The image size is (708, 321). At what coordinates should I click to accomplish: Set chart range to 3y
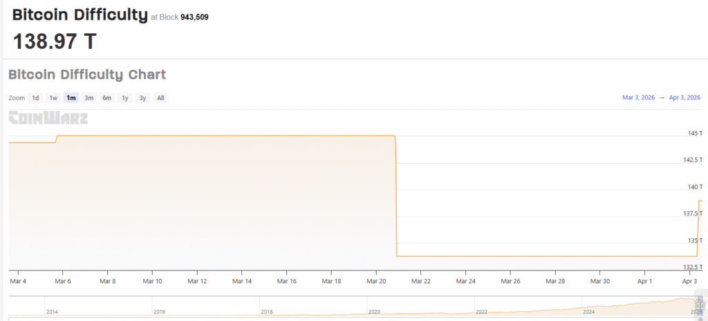[x=142, y=98]
